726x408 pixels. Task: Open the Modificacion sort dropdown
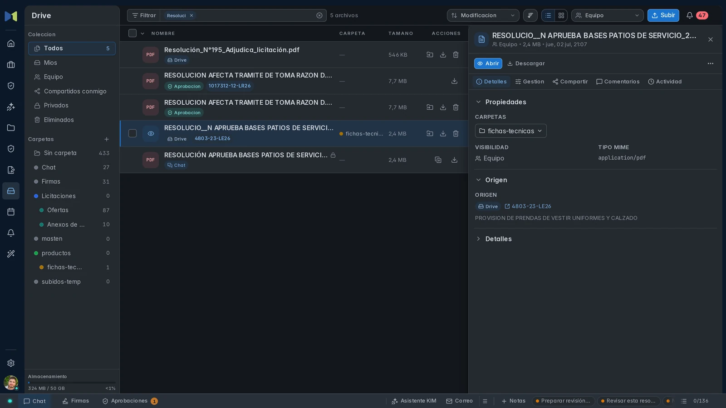[x=483, y=15]
